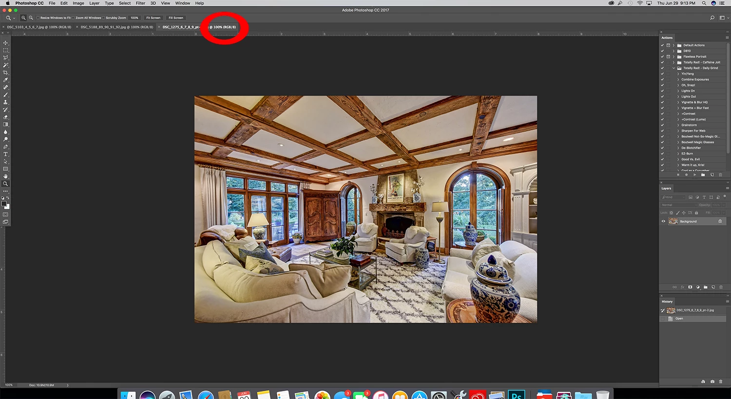The height and width of the screenshot is (399, 731).
Task: Click the foreground color swatch
Action: pyautogui.click(x=4, y=204)
